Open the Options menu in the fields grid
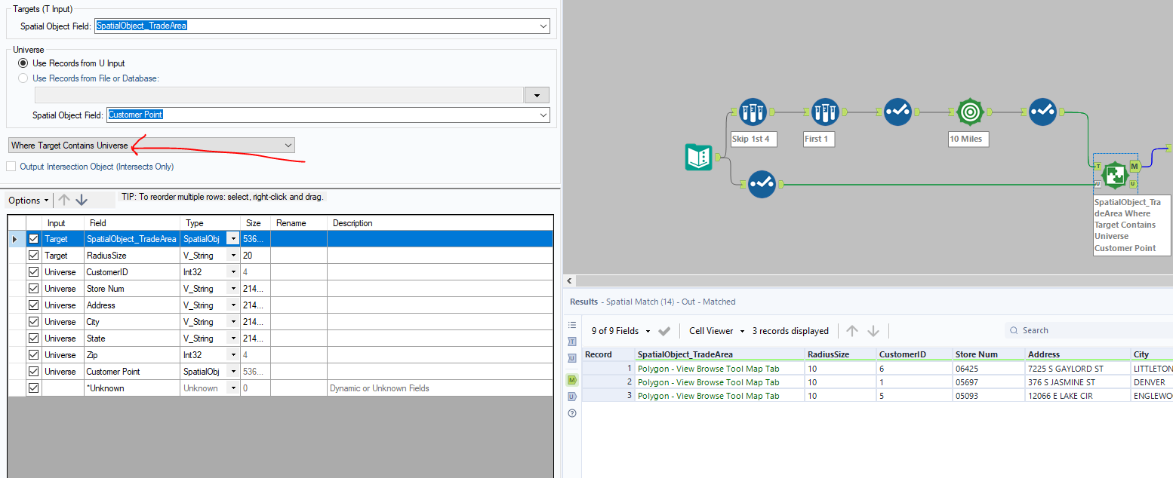Screen dimensions: 1173x478 (28, 200)
